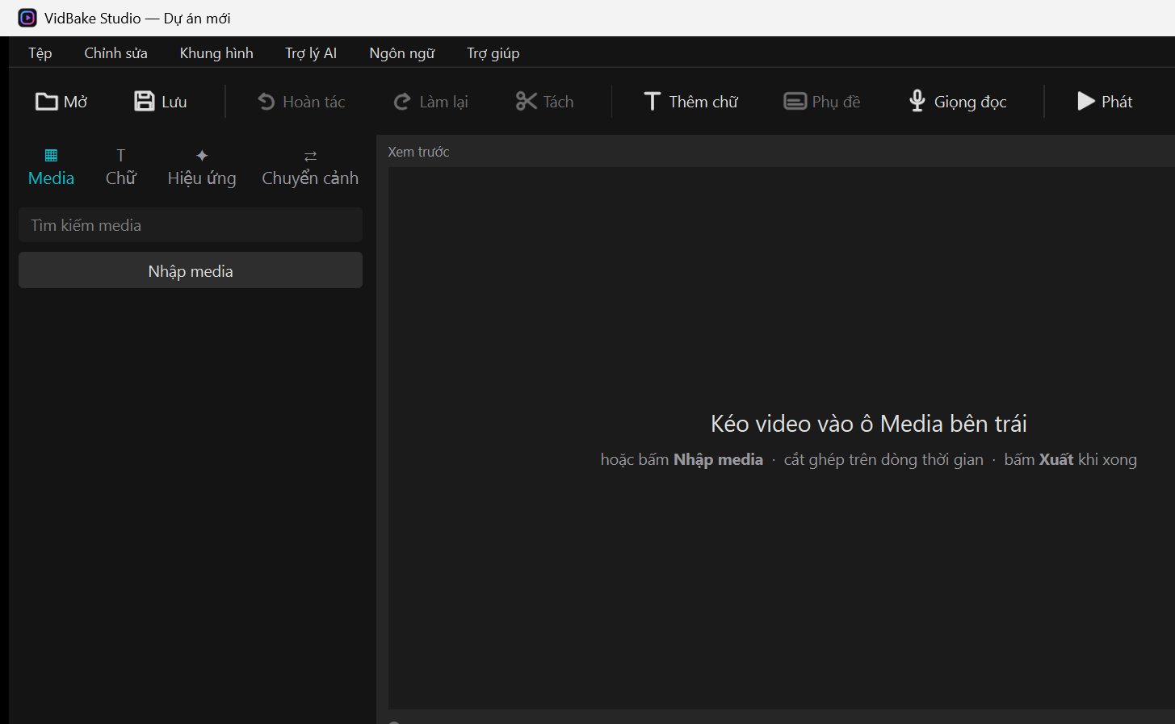Screen dimensions: 1175x724
Task: Switch to the Media tab
Action: point(51,168)
